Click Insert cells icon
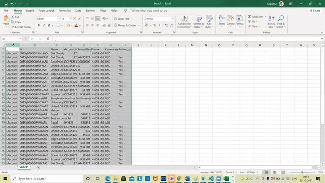Image resolution: width=325 pixels, height=183 pixels. point(221,19)
